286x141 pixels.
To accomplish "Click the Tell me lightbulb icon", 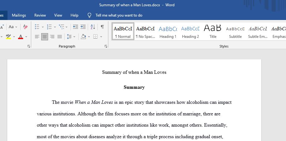I will (89, 15).
